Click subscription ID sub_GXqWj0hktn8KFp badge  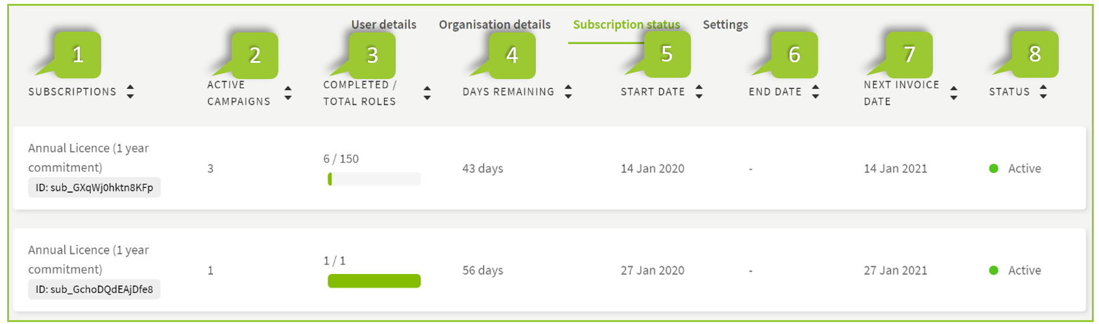click(94, 188)
